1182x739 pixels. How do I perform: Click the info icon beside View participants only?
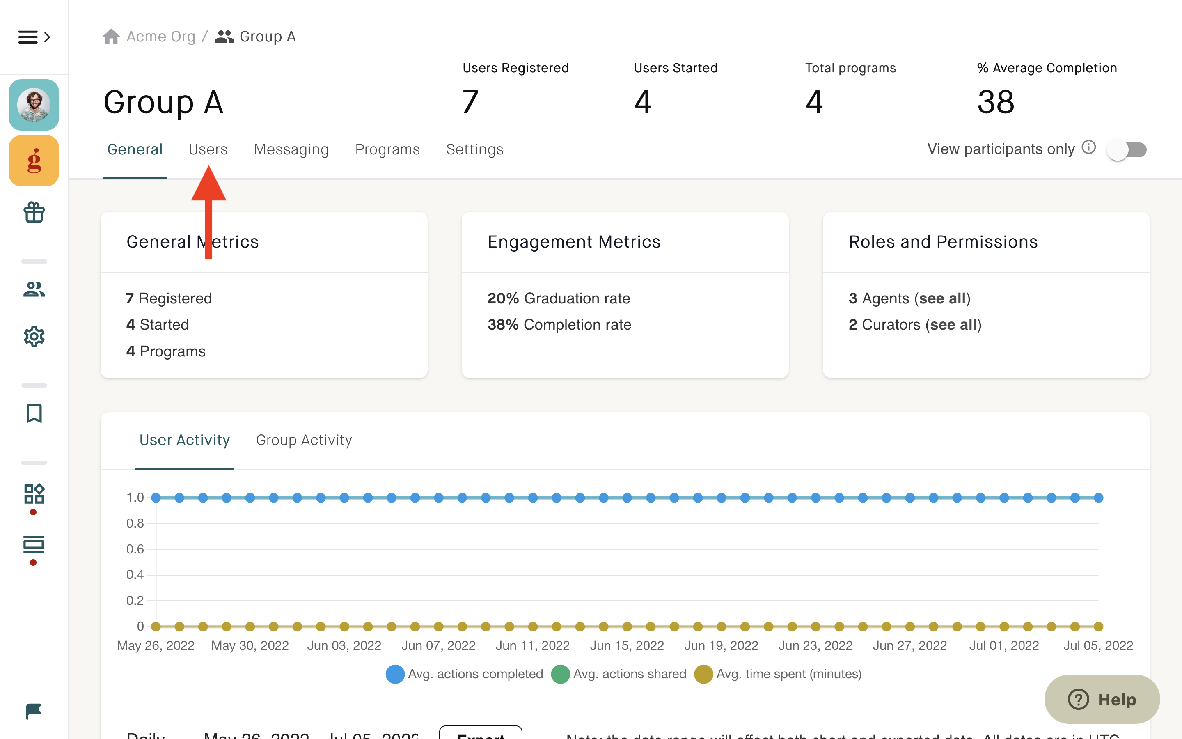tap(1089, 147)
